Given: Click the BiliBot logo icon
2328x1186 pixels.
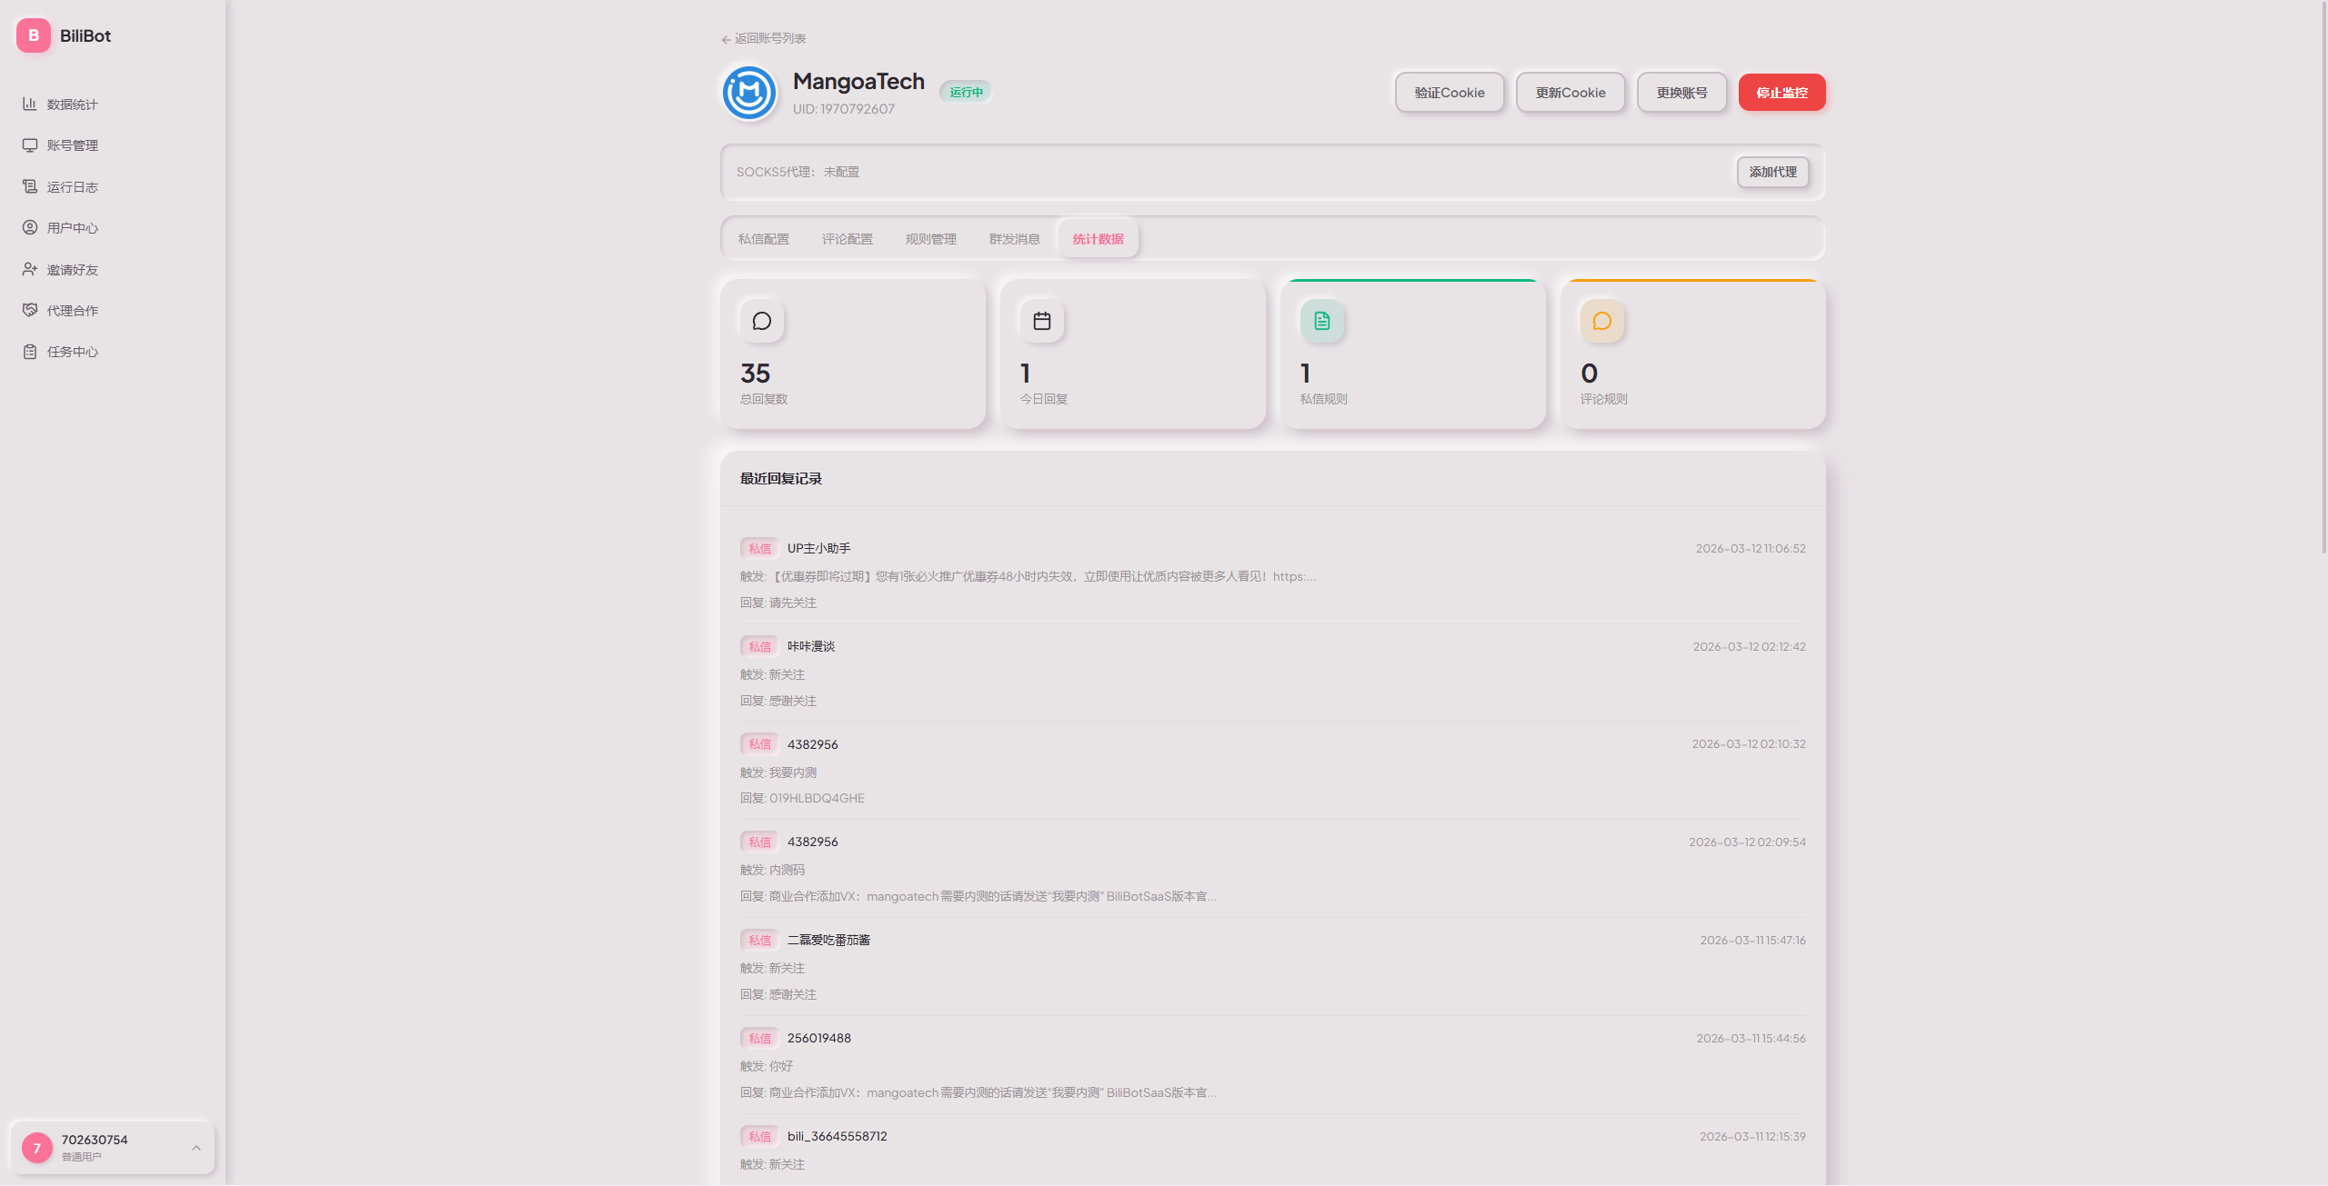Looking at the screenshot, I should 34,35.
